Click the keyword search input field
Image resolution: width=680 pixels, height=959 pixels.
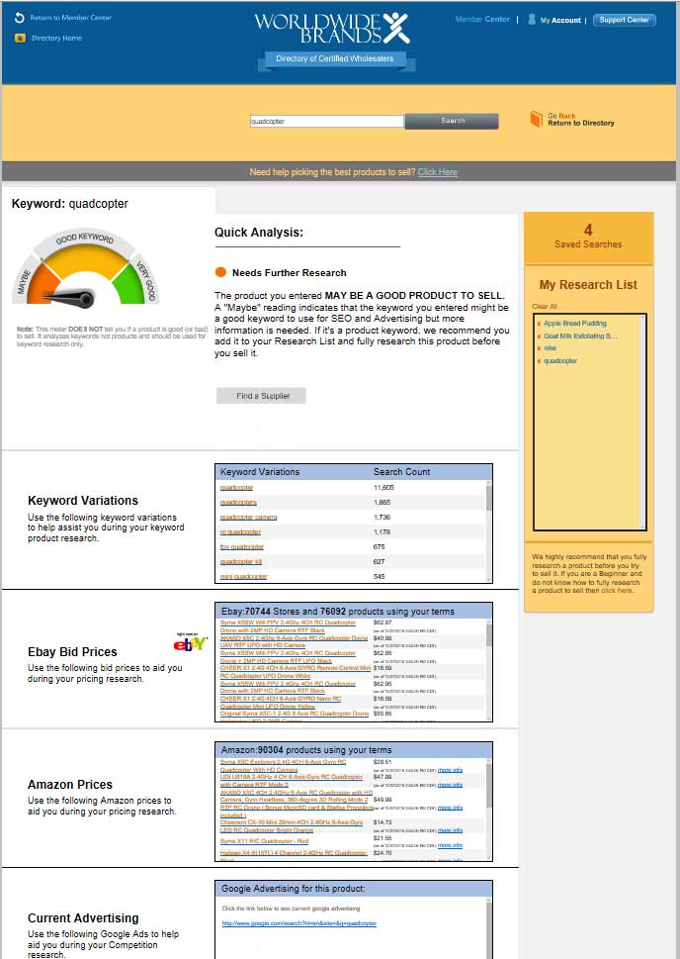327,121
